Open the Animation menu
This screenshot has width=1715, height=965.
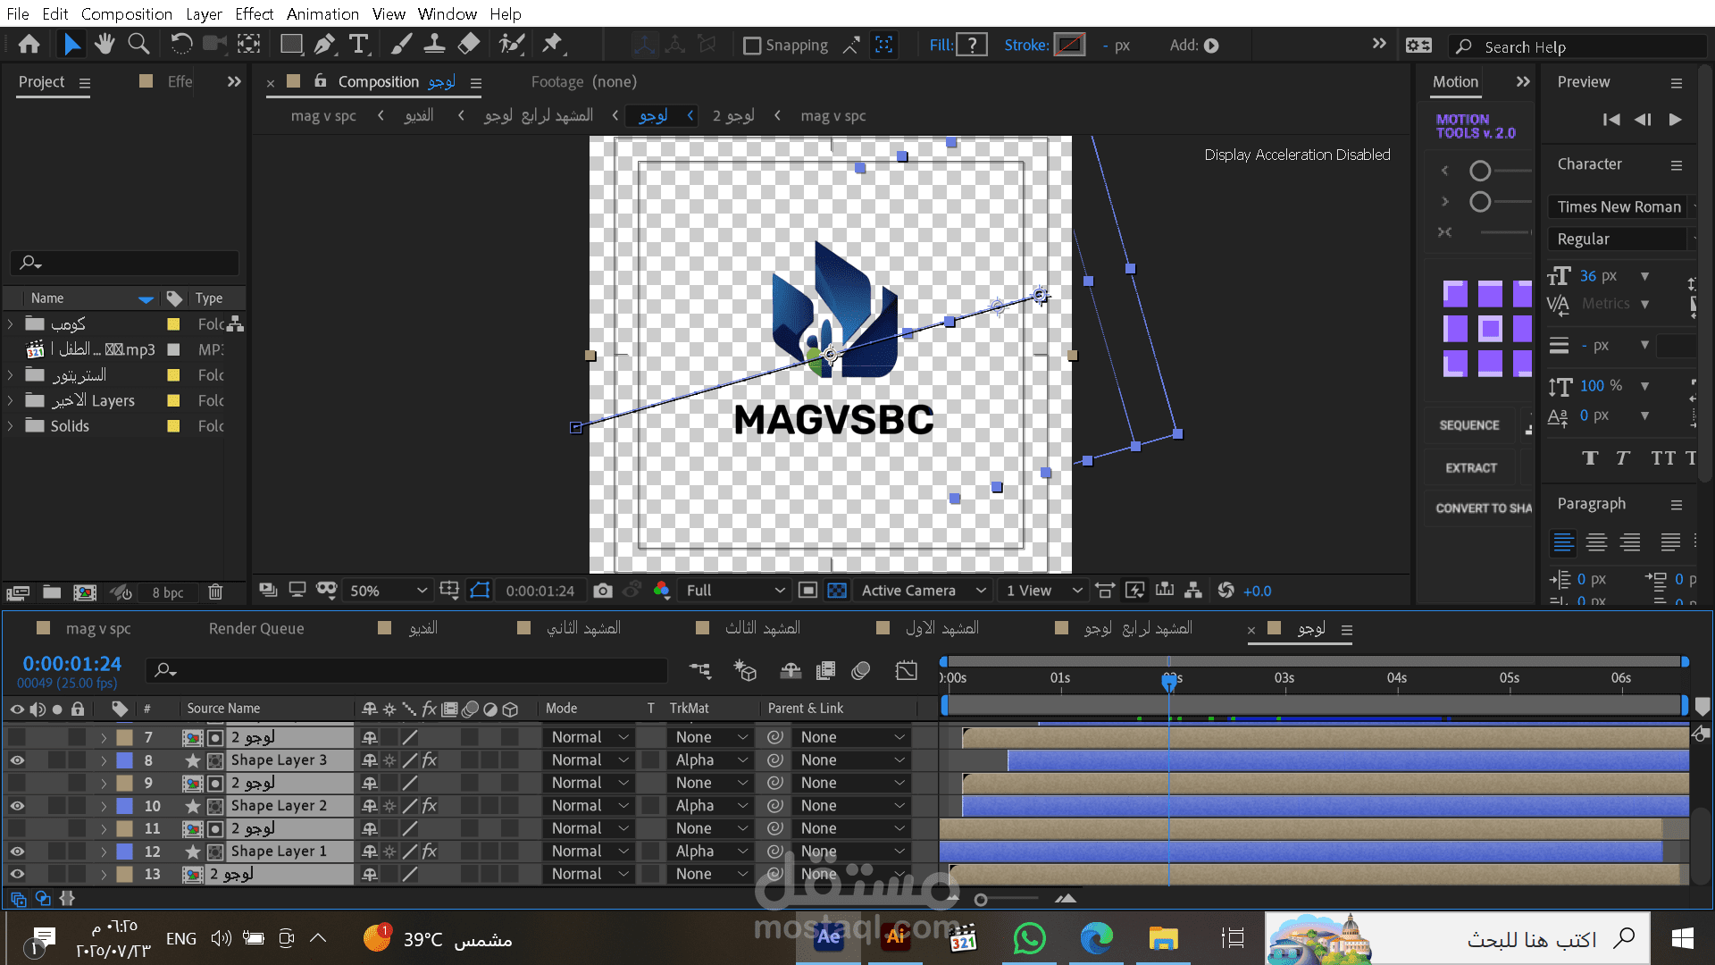click(322, 14)
